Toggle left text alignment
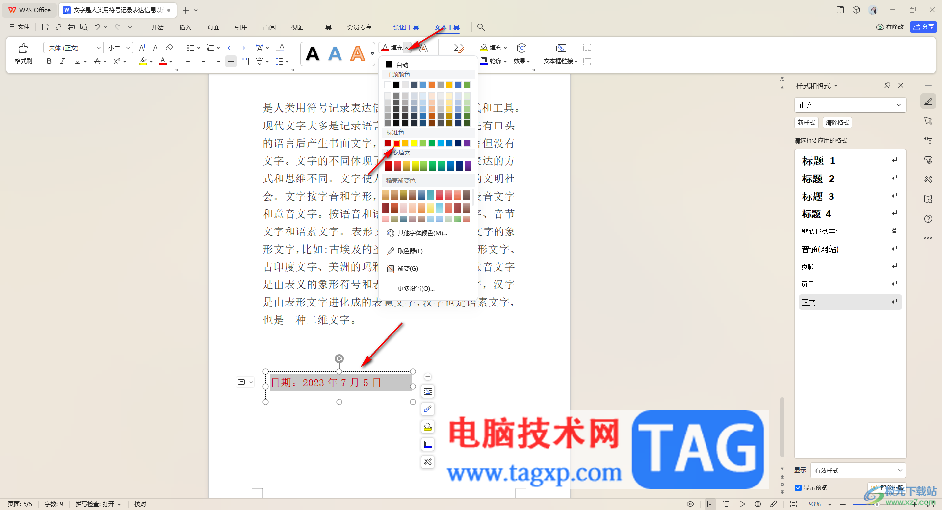942x510 pixels. pyautogui.click(x=189, y=61)
